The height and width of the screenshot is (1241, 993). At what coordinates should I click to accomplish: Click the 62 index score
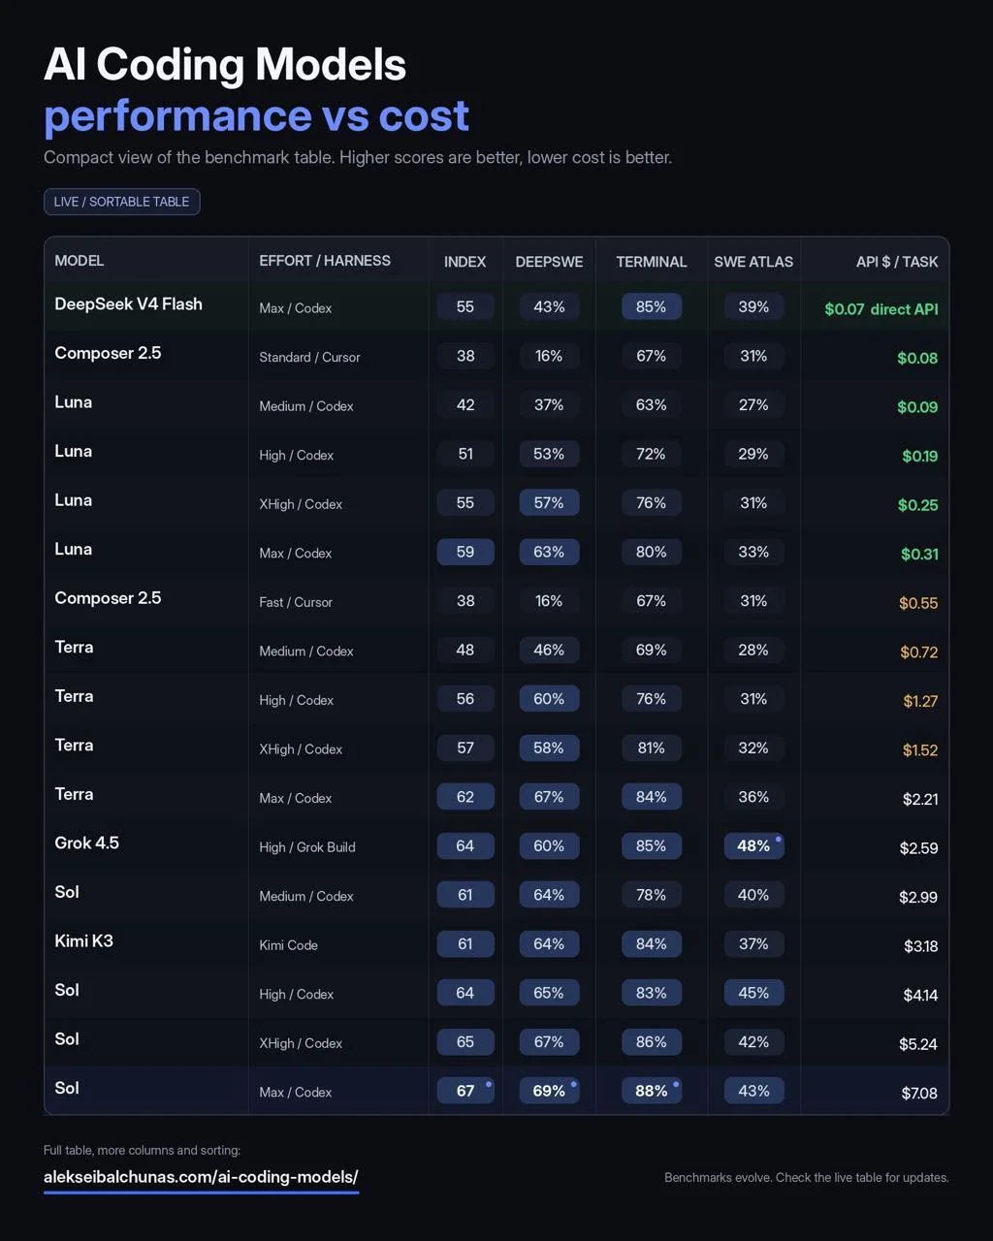(465, 797)
